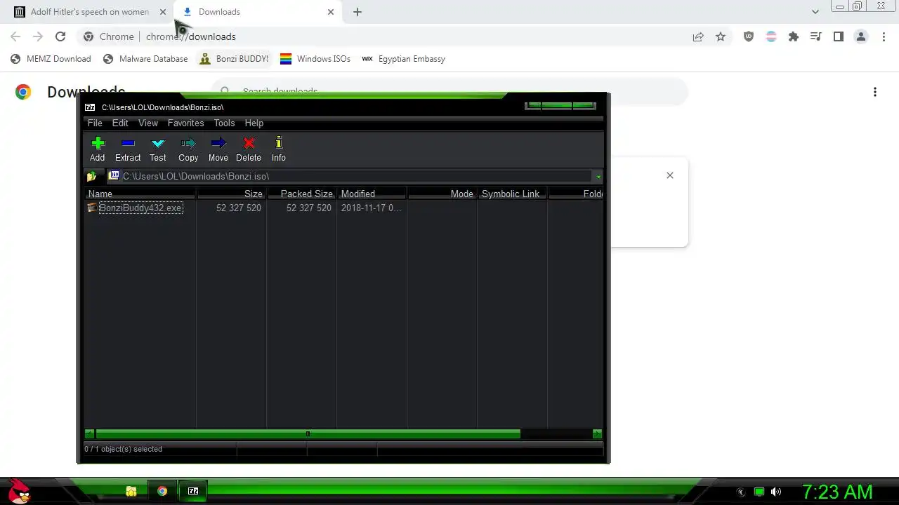Screen dimensions: 899x505
Task: Click the Chrome back arrow
Action: [x=15, y=36]
